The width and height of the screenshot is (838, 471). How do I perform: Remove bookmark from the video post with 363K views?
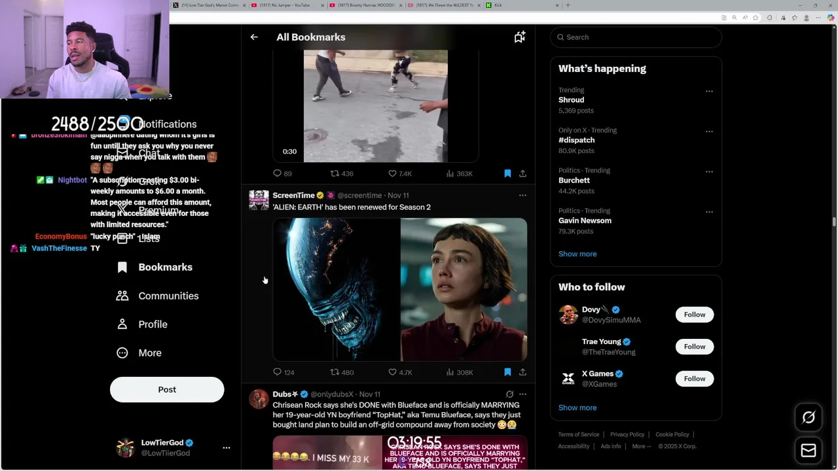click(507, 173)
